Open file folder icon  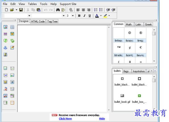[12, 10]
